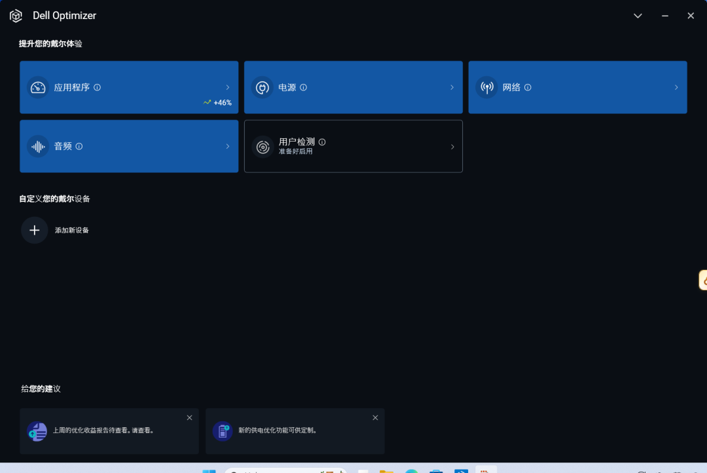707x473 pixels.
Task: Click the 给您的建议 heading
Action: [x=41, y=389]
